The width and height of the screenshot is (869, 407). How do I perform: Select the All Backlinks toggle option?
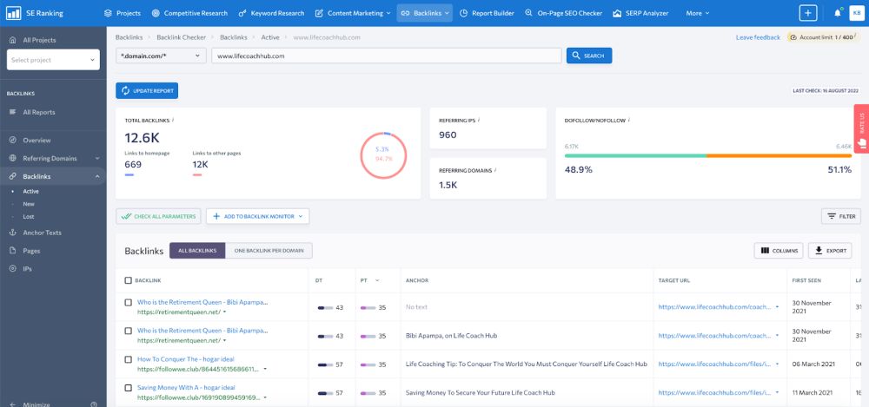point(197,250)
